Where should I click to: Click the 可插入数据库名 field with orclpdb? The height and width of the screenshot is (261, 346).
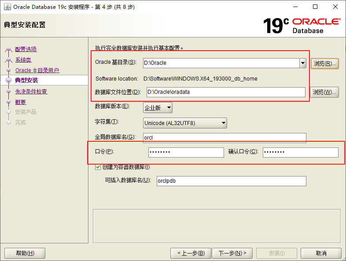tap(231, 181)
